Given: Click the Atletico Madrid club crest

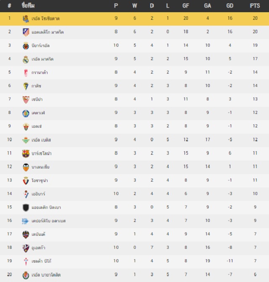Looking at the screenshot, I should (26, 32).
